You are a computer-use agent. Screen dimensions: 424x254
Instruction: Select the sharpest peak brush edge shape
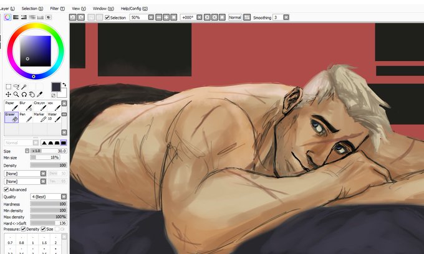(x=44, y=143)
